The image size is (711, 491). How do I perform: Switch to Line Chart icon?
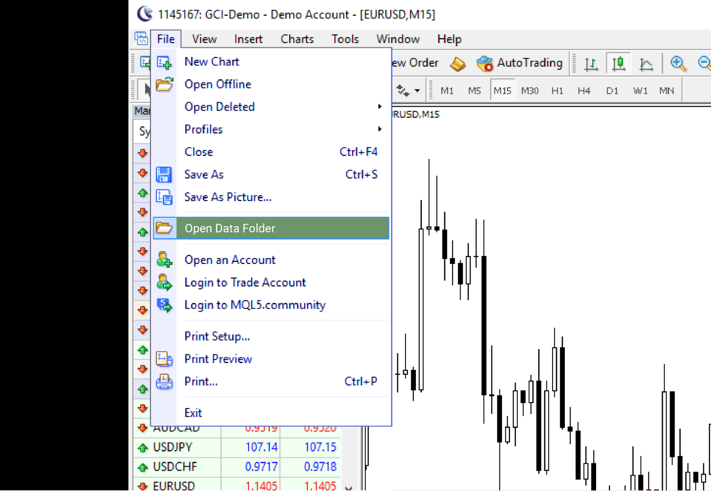[646, 64]
